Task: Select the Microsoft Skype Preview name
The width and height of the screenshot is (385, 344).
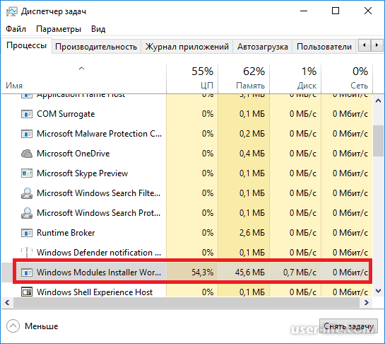Action: (x=82, y=173)
